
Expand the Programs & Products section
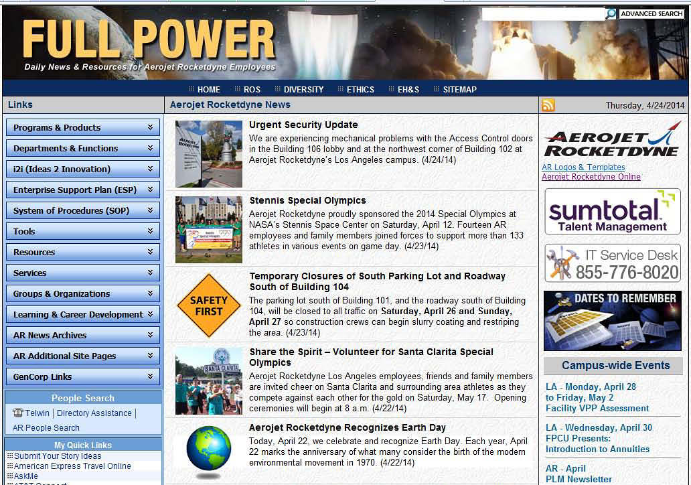click(82, 127)
